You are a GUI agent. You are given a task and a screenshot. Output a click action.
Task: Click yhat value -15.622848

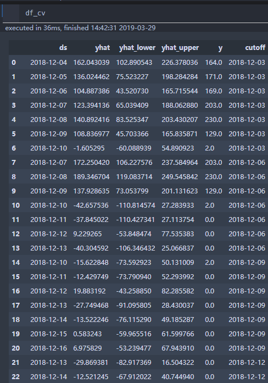(x=91, y=263)
